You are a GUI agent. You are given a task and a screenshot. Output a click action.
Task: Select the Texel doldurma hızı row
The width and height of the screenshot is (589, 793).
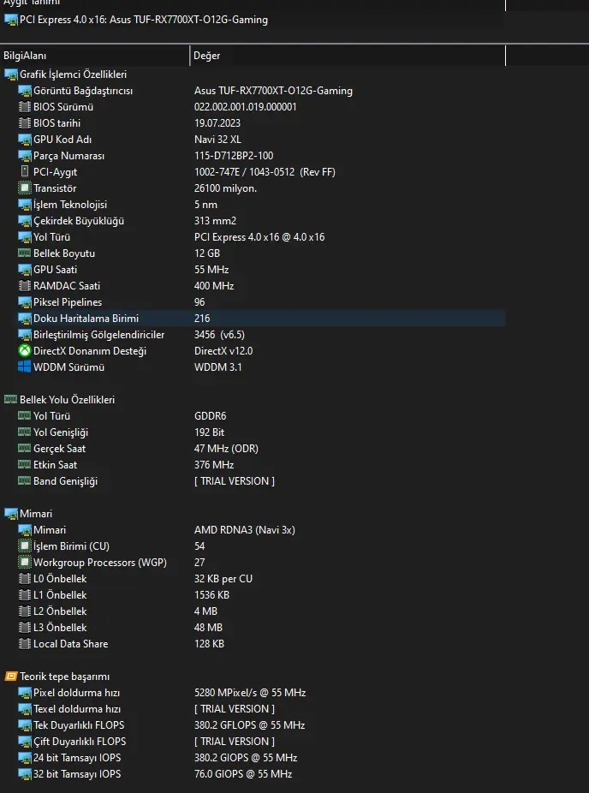tap(253, 709)
